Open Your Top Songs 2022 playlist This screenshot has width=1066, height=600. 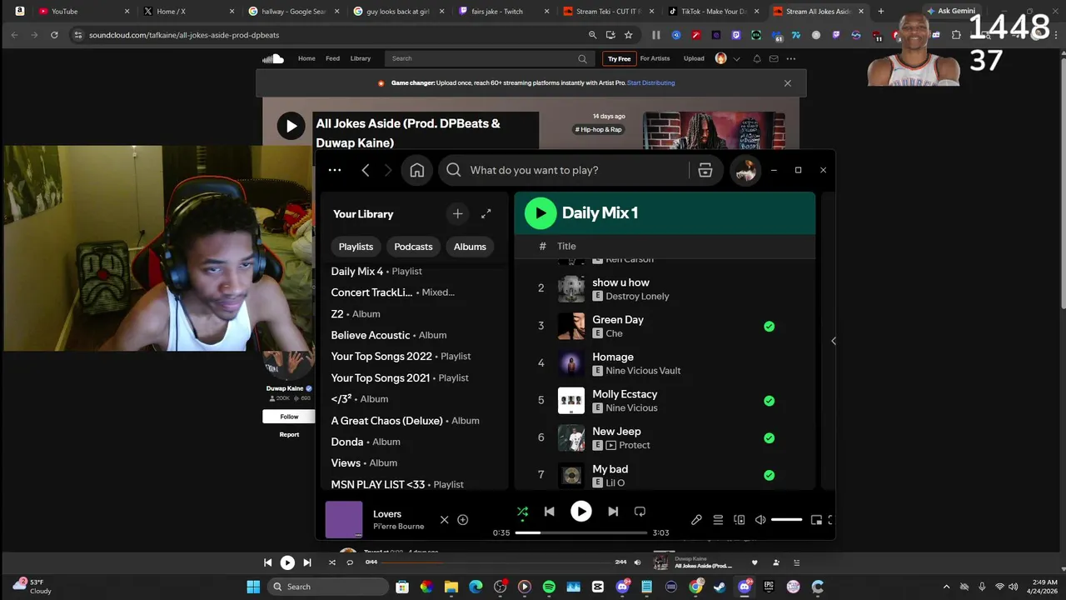click(401, 356)
